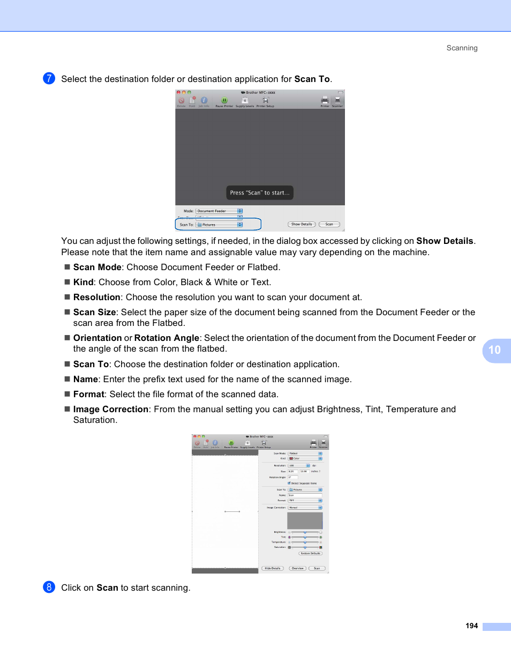Open the Format dropdown showing TIFF
This screenshot has width=511, height=662.
(x=305, y=500)
